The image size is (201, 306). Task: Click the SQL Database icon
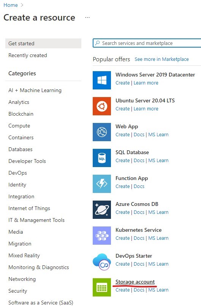(102, 158)
